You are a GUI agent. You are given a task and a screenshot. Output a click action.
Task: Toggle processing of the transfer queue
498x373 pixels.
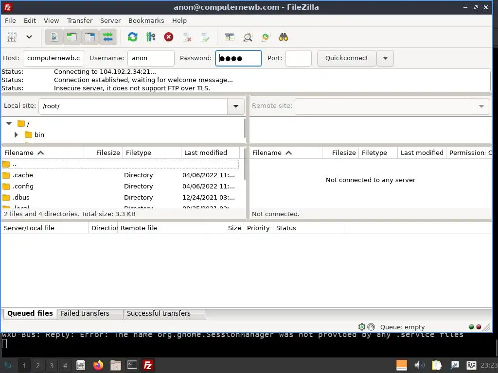(151, 37)
